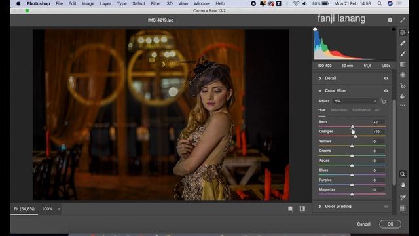
Task: Toggle Color Grading panel visibility eye
Action: point(386,206)
